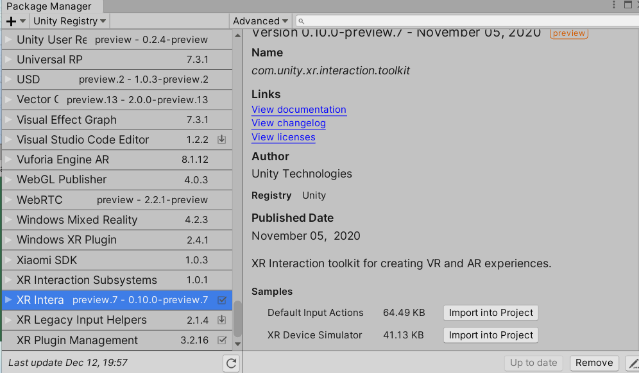
Task: Click XR Legacy Input Helpers update-available icon
Action: [x=222, y=320]
